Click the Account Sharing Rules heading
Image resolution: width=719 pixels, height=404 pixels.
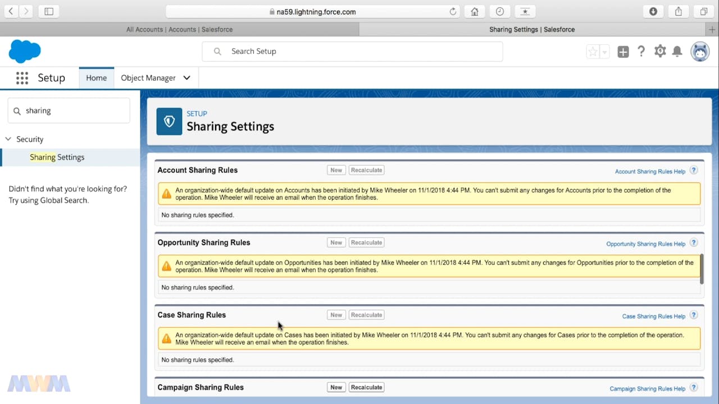coord(197,170)
